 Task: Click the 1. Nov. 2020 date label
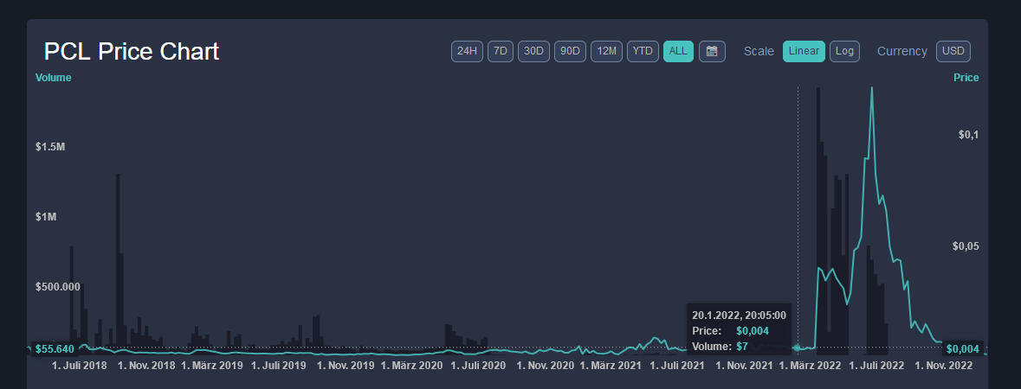pos(546,366)
